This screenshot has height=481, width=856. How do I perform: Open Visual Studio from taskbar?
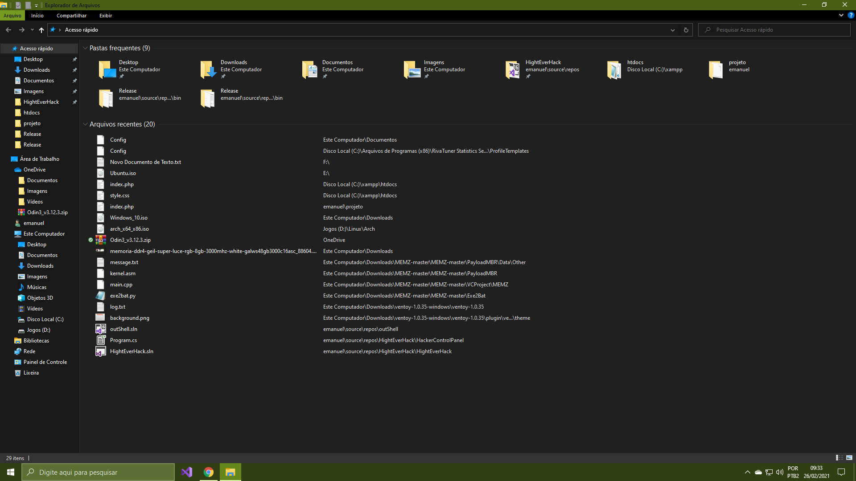click(187, 472)
